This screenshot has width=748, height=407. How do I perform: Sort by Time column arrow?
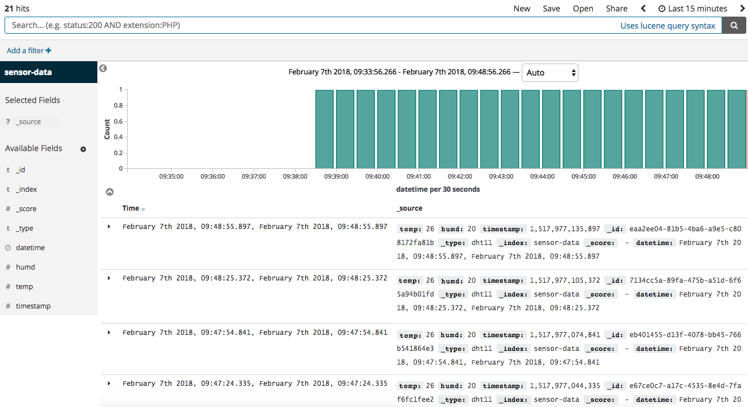coord(143,210)
